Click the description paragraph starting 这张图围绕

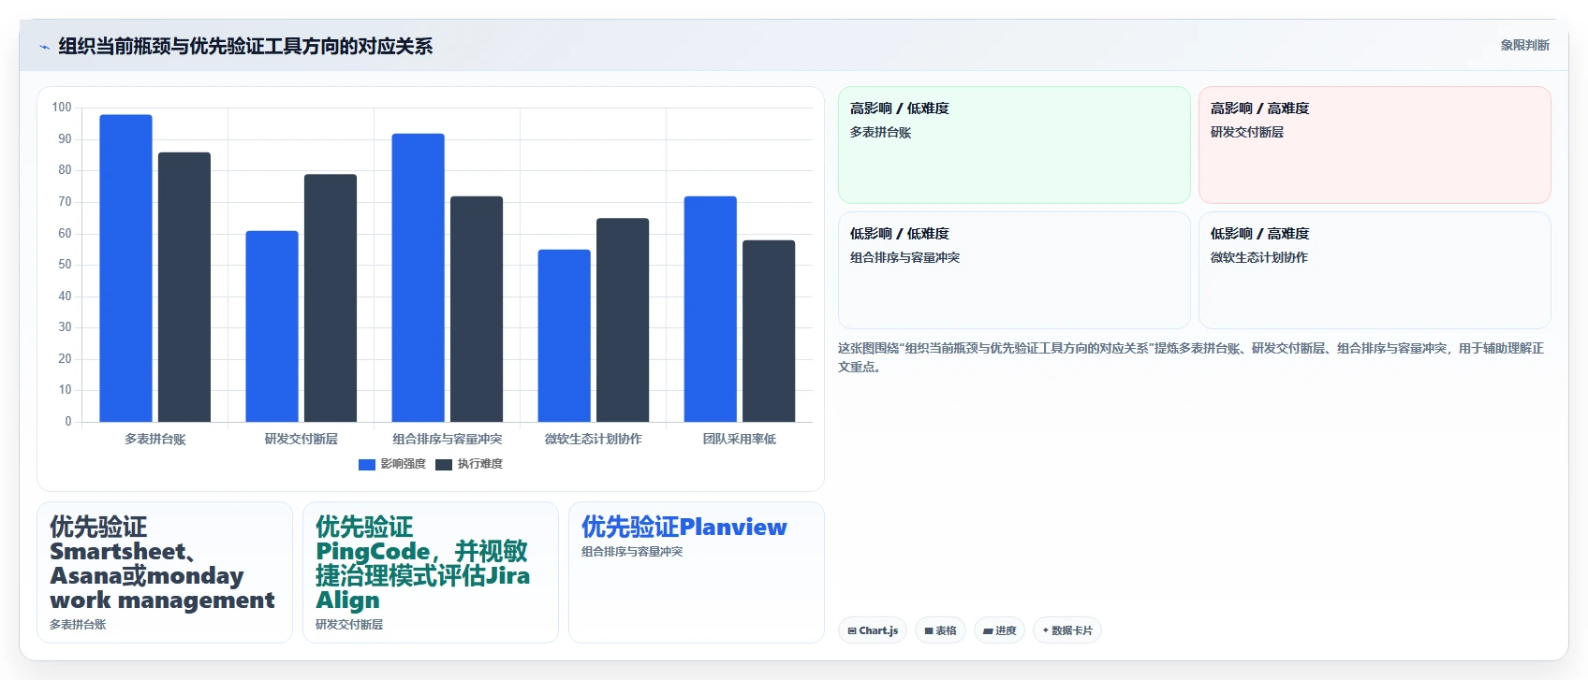click(1191, 357)
